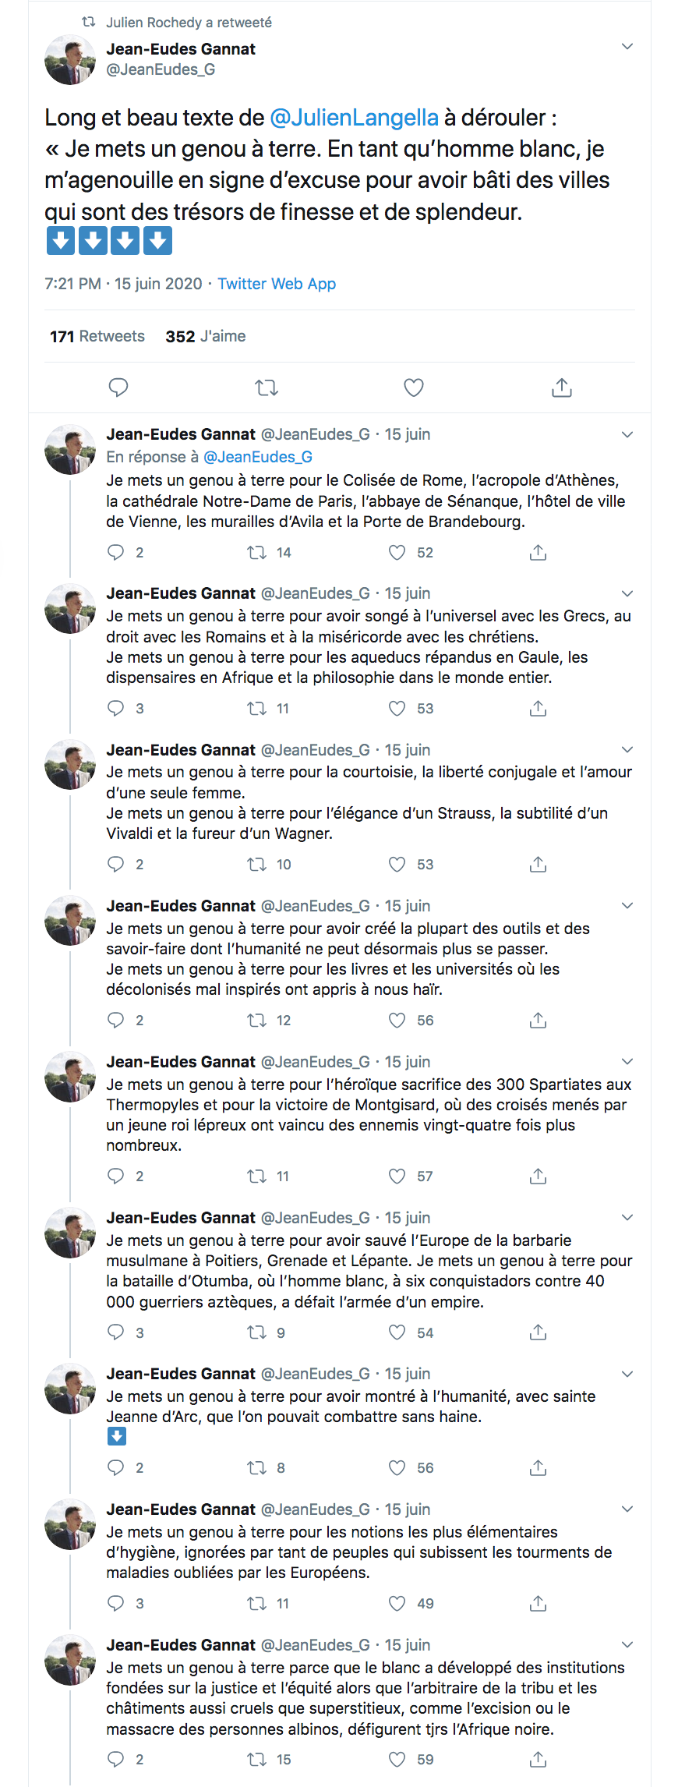Open chevron menu on the Poitiers reply
This screenshot has height=1787, width=678.
627,1218
